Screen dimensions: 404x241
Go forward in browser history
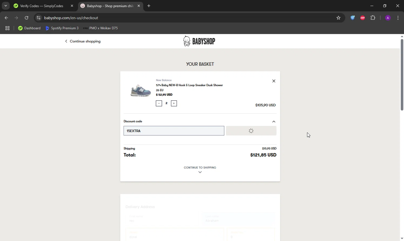(16, 18)
